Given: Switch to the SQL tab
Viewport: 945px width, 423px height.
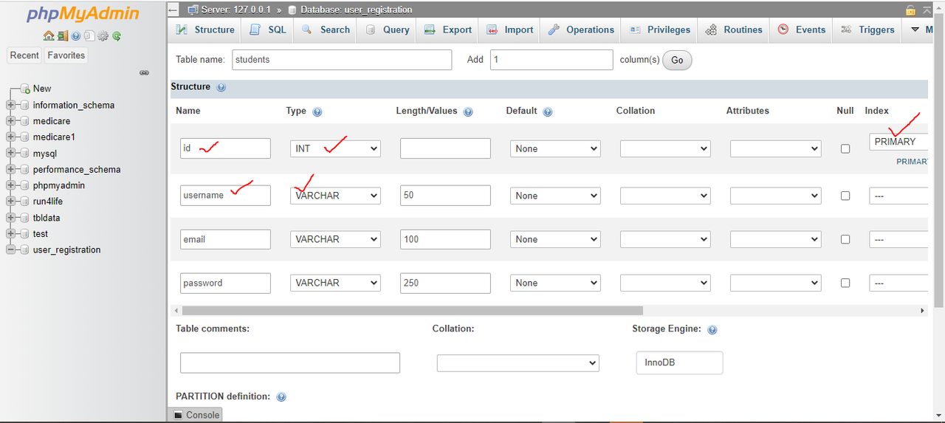Looking at the screenshot, I should click(x=268, y=30).
